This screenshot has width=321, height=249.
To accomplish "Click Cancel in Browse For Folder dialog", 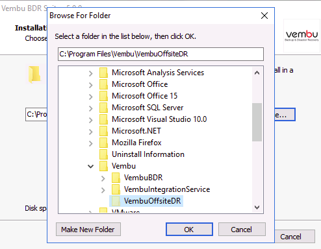I will click(x=242, y=230).
